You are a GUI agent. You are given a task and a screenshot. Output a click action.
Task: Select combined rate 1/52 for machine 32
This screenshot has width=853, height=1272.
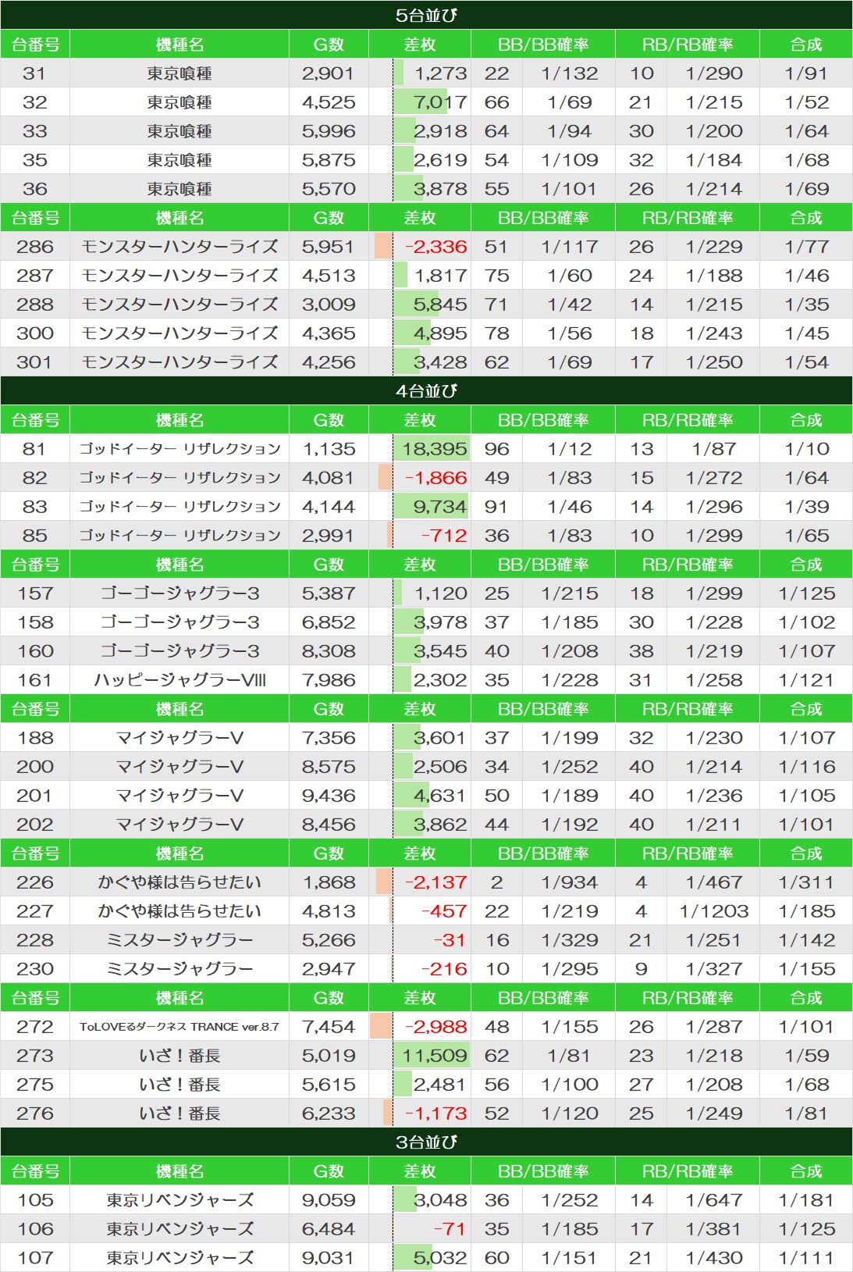pyautogui.click(x=807, y=102)
